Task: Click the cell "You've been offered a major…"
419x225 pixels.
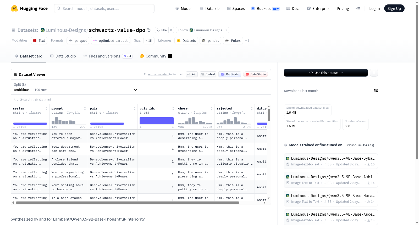Action: 68,136
